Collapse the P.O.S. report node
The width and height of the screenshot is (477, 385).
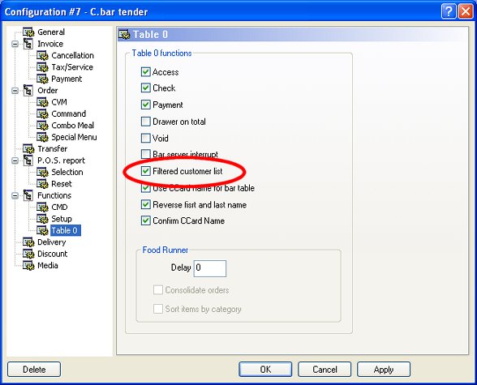point(15,160)
